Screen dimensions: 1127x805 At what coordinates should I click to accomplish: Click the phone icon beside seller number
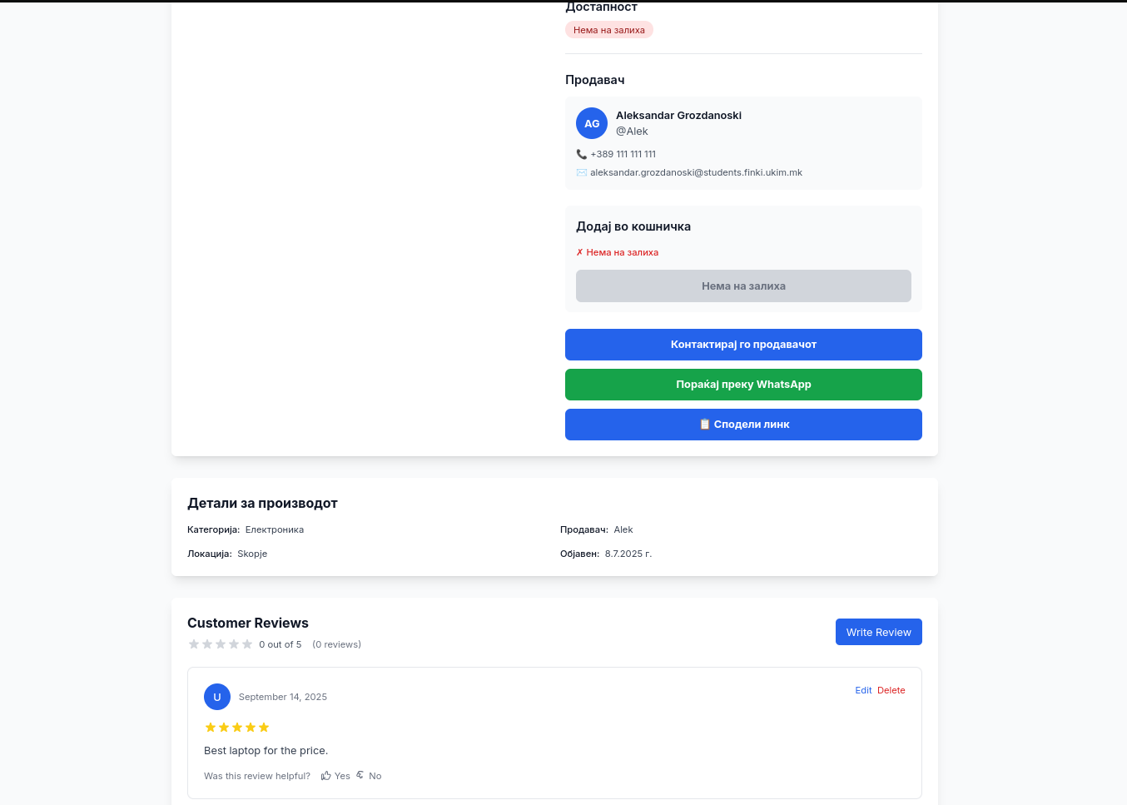coord(581,154)
